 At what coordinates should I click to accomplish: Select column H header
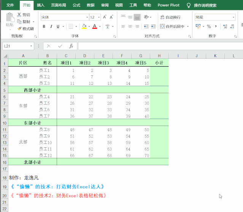pos(159,56)
